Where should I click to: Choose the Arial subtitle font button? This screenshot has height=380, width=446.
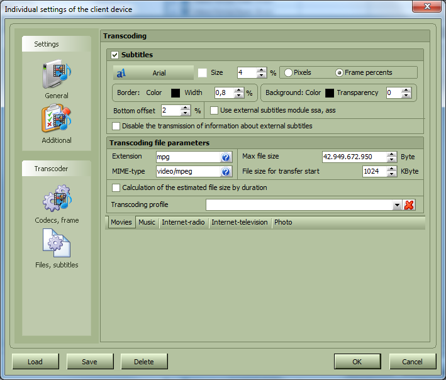pyautogui.click(x=153, y=73)
